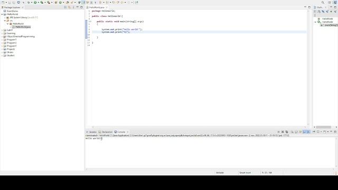Click the Pin Editor icon at toolbar end
Viewport: 338px width, 190px height.
[136, 2]
